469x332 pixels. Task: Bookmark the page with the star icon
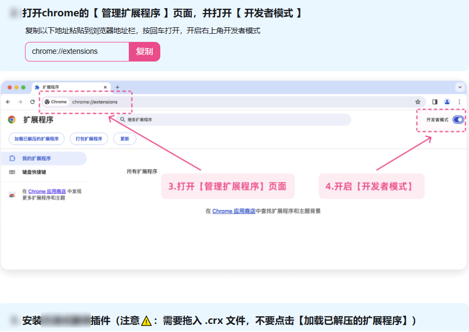(x=418, y=102)
